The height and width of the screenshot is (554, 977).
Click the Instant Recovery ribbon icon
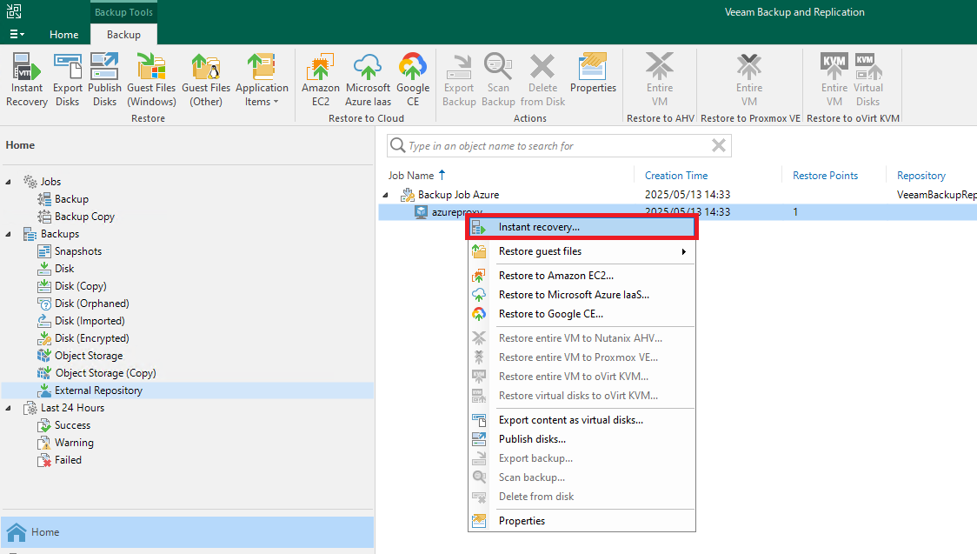(27, 80)
